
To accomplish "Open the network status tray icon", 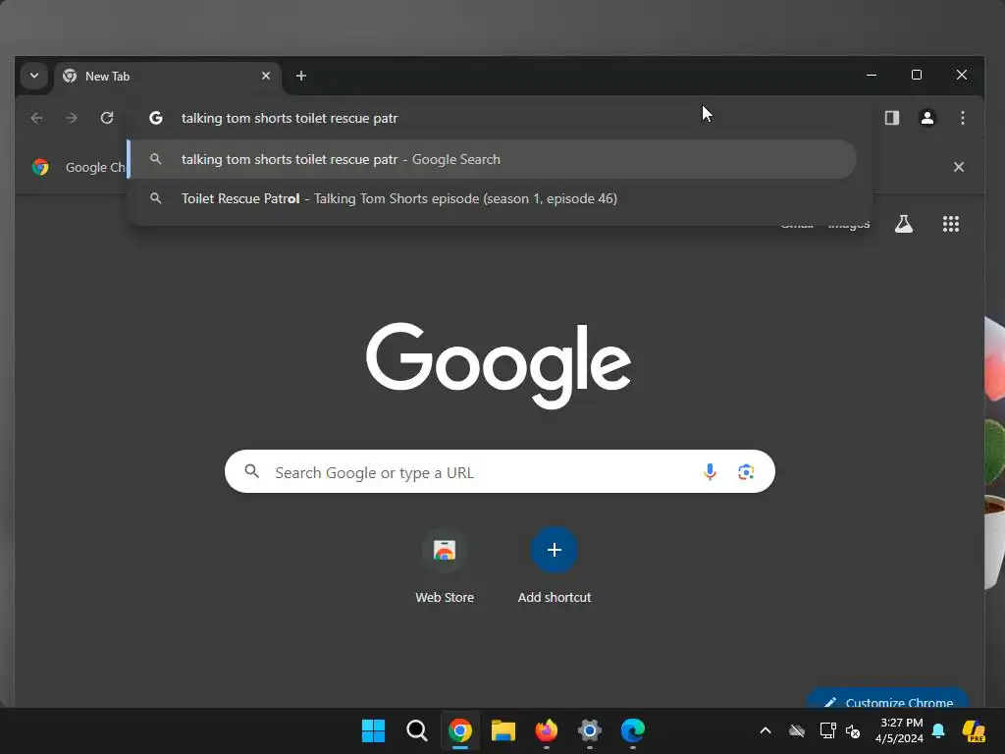I will 827,730.
